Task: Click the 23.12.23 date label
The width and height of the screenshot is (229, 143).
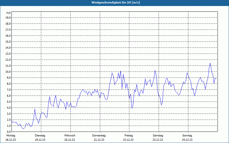Action: point(158,140)
